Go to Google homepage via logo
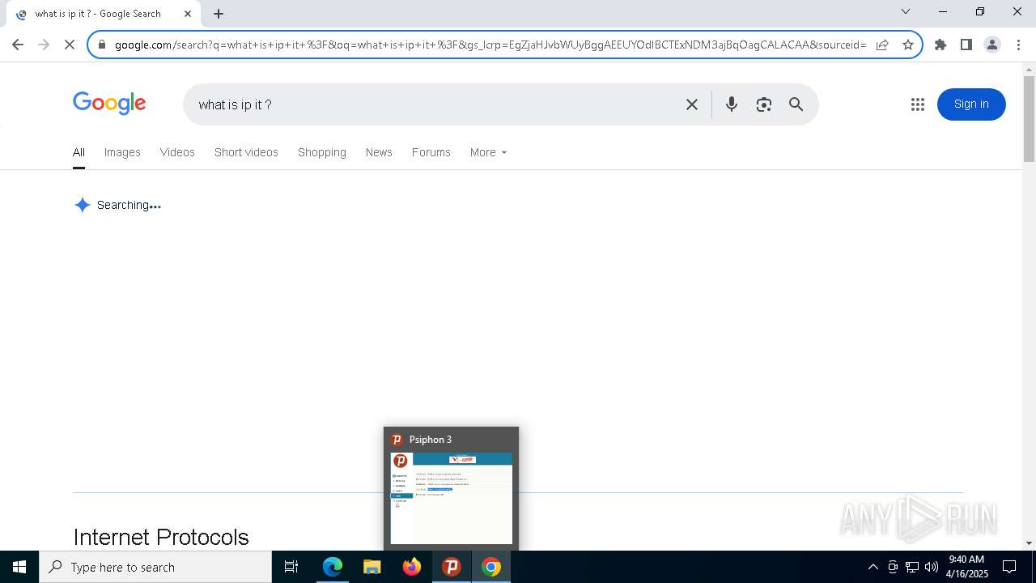1036x583 pixels. 109,104
